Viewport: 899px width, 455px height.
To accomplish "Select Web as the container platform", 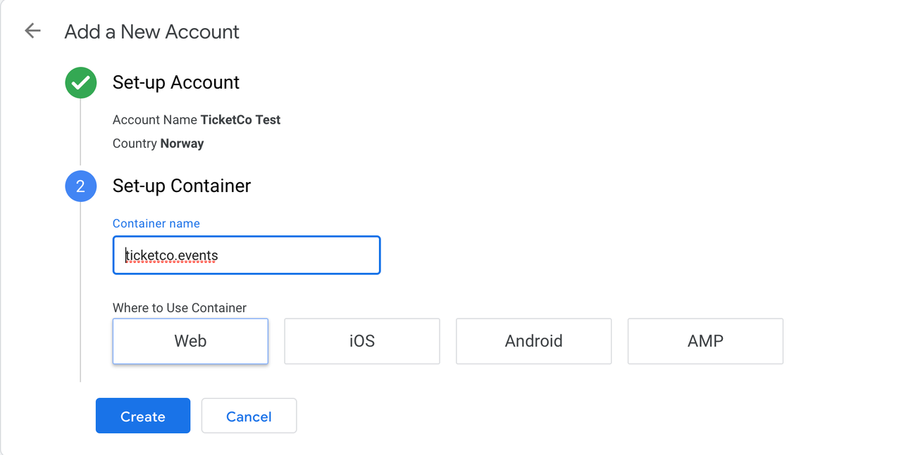I will [x=190, y=341].
